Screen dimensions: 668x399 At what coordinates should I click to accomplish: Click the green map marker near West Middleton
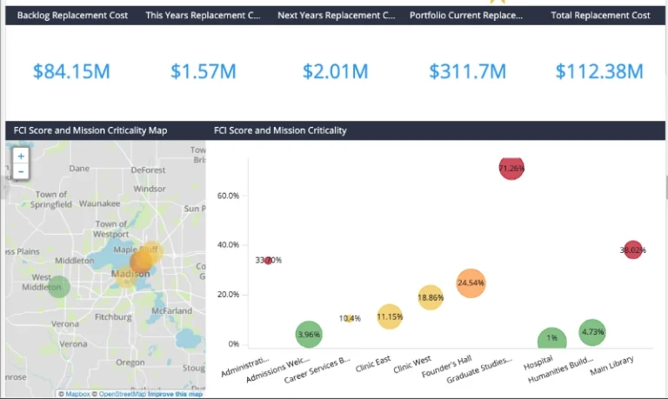(x=58, y=286)
